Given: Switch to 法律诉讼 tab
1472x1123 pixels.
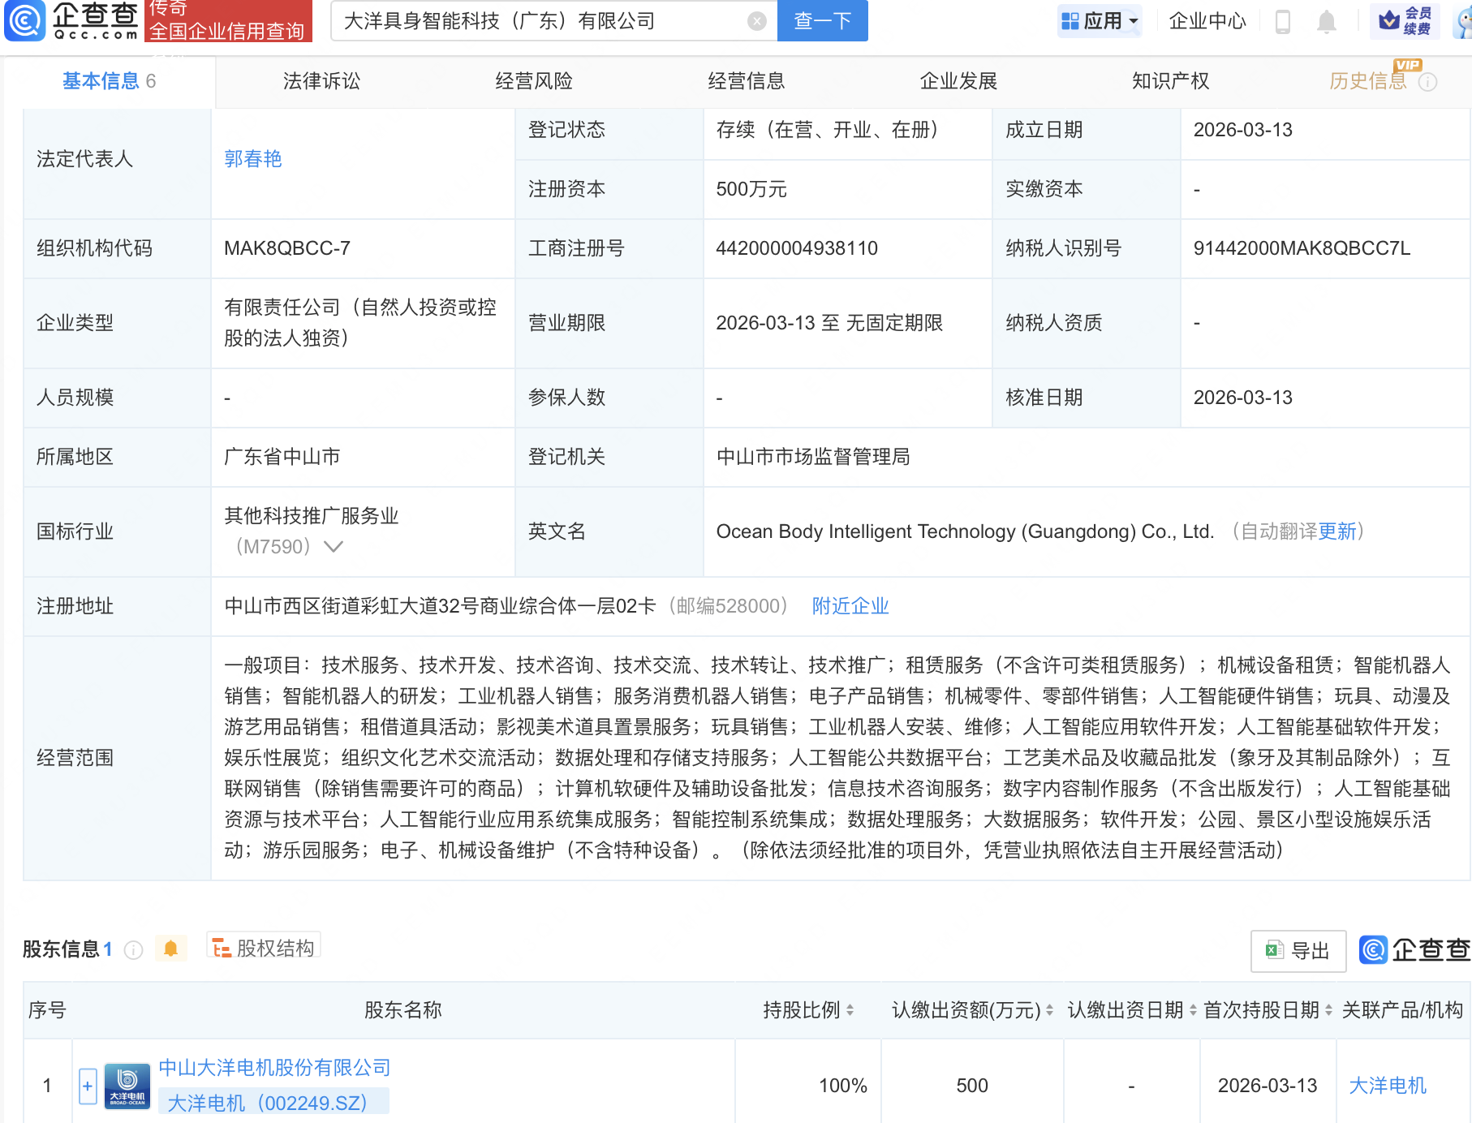Looking at the screenshot, I should pyautogui.click(x=321, y=81).
